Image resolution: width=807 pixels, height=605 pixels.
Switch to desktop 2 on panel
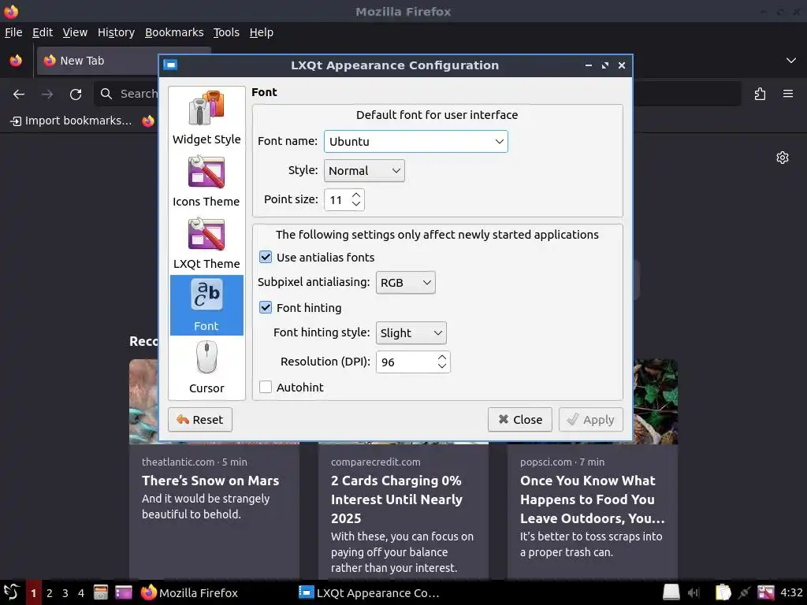click(x=50, y=593)
